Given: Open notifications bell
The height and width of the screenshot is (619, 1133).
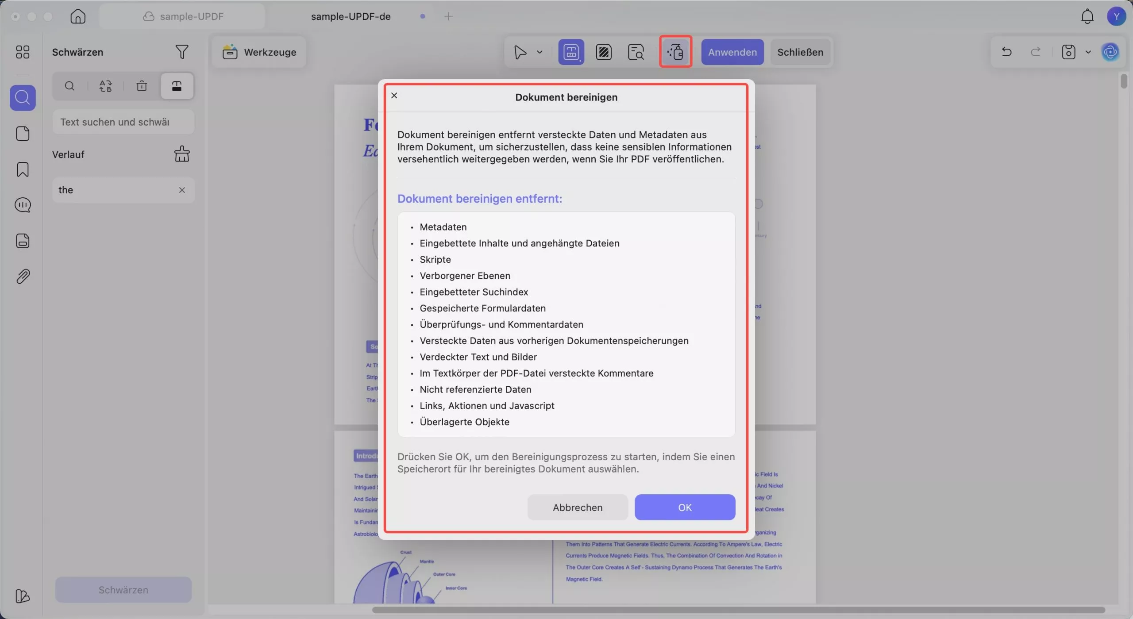Looking at the screenshot, I should click(x=1087, y=16).
